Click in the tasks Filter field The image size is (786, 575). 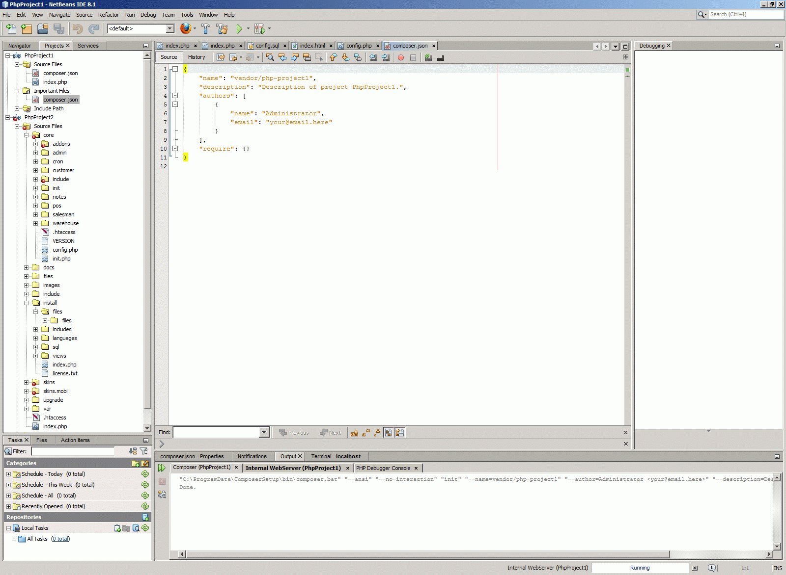[73, 451]
